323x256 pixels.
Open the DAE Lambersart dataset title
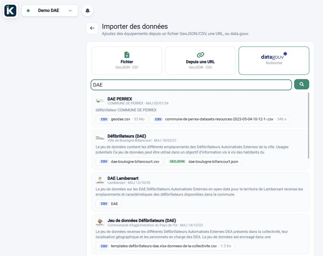point(123,178)
